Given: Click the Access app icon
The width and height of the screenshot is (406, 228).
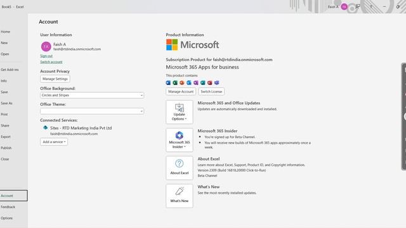Looking at the screenshot, I should click(x=210, y=83).
